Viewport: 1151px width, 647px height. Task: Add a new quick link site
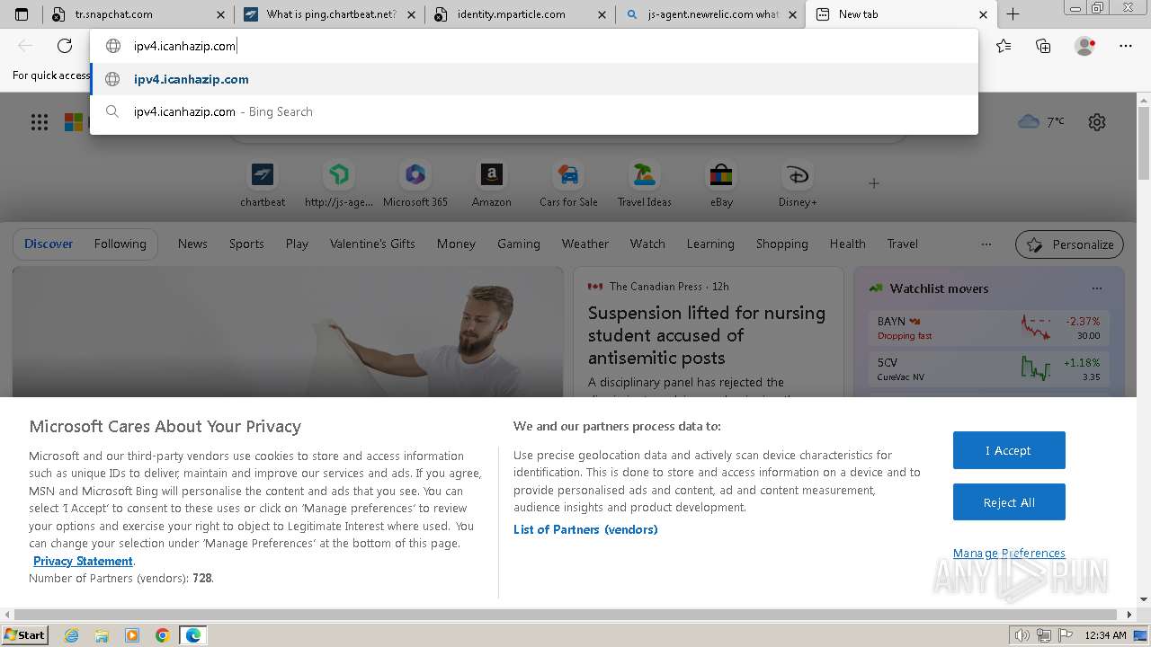(x=873, y=183)
